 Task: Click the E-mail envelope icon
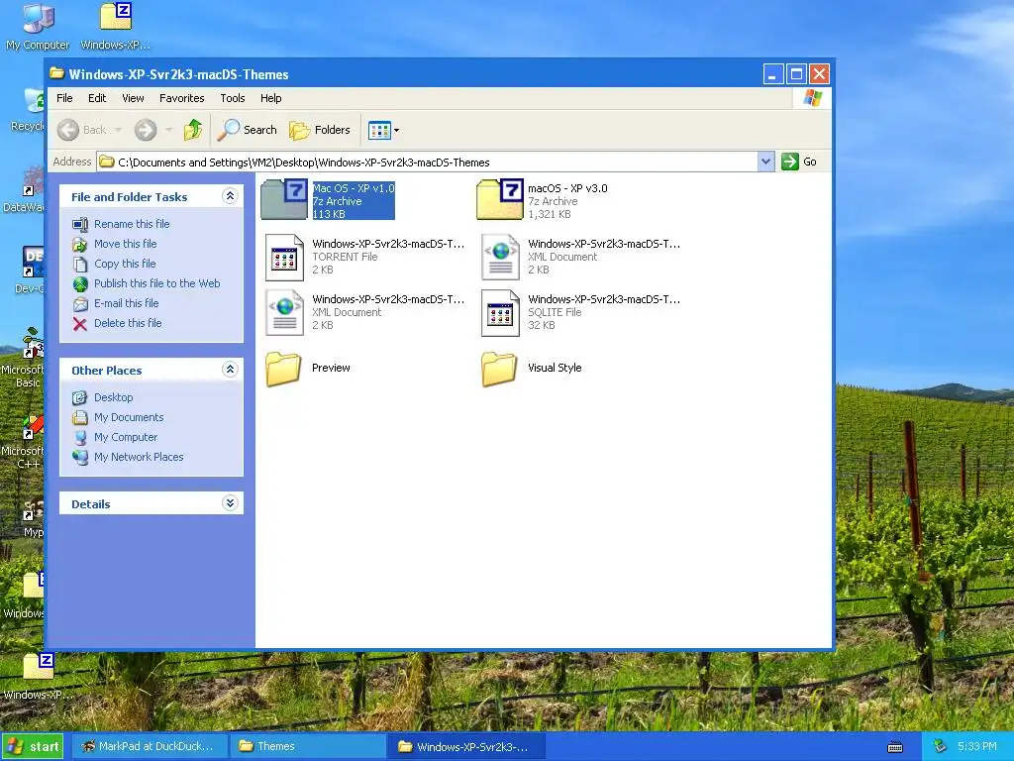(80, 303)
